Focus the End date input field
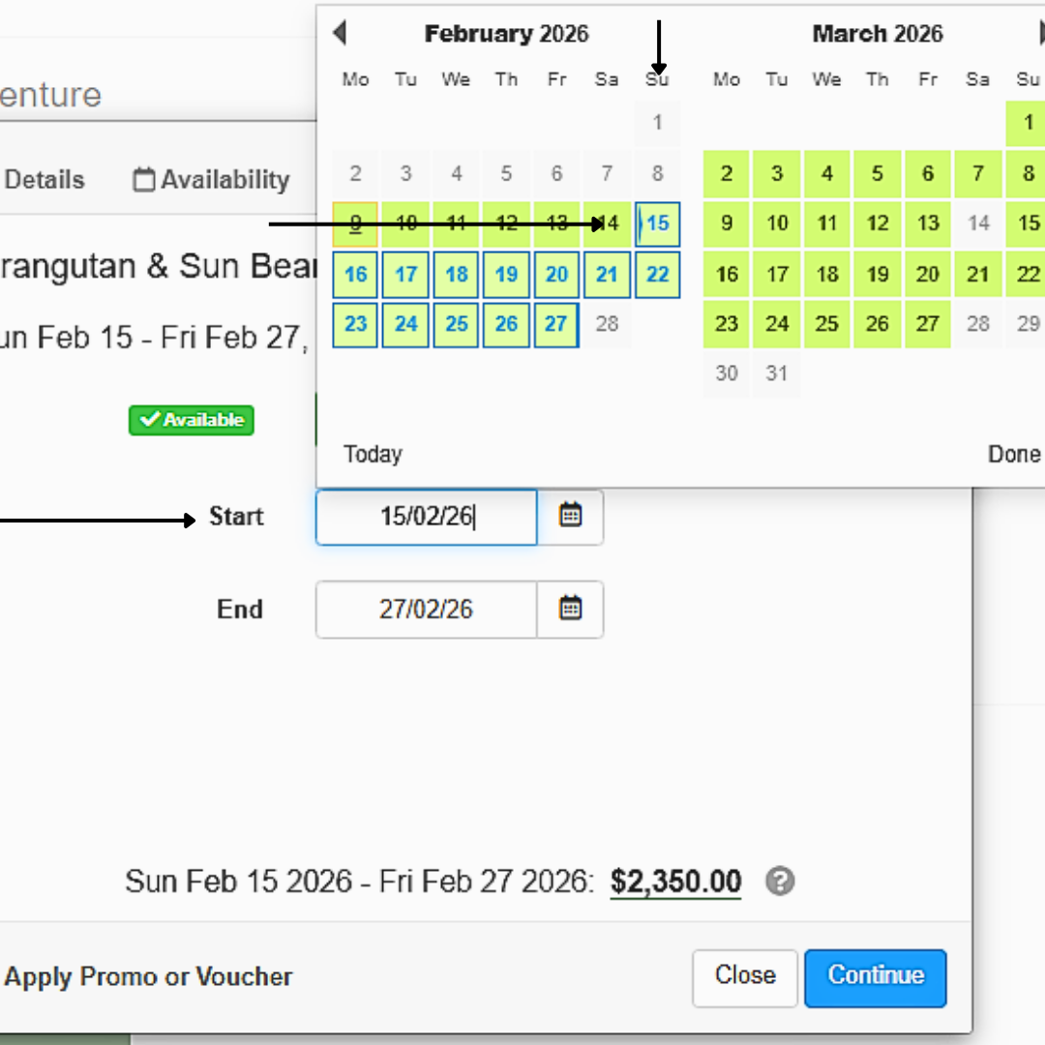This screenshot has height=1045, width=1045. [426, 610]
